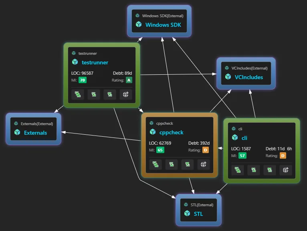
Task: Click the green MI badge '70' on testrunner
Action: click(x=83, y=80)
